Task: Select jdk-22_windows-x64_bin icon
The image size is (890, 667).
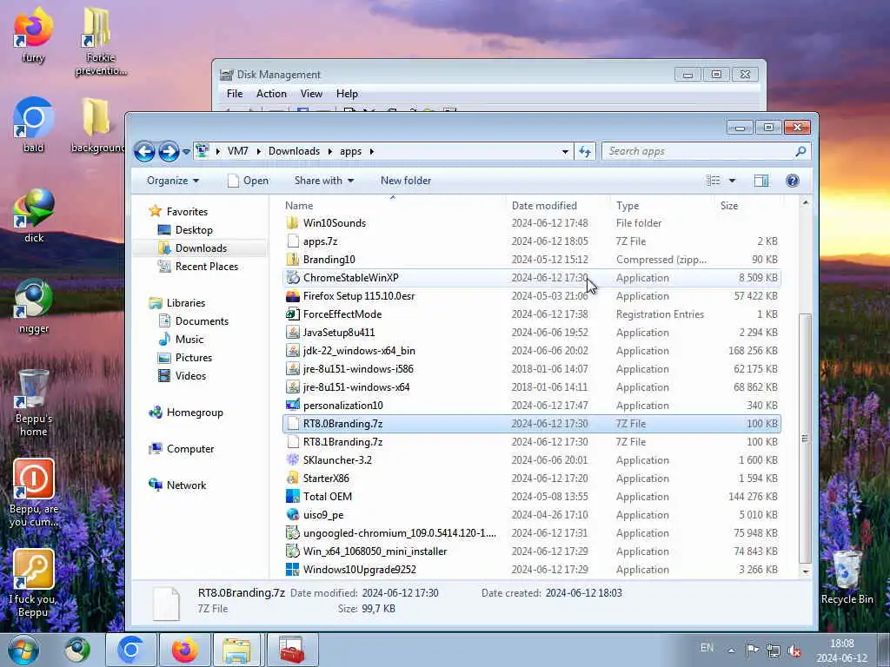Action: (x=292, y=351)
